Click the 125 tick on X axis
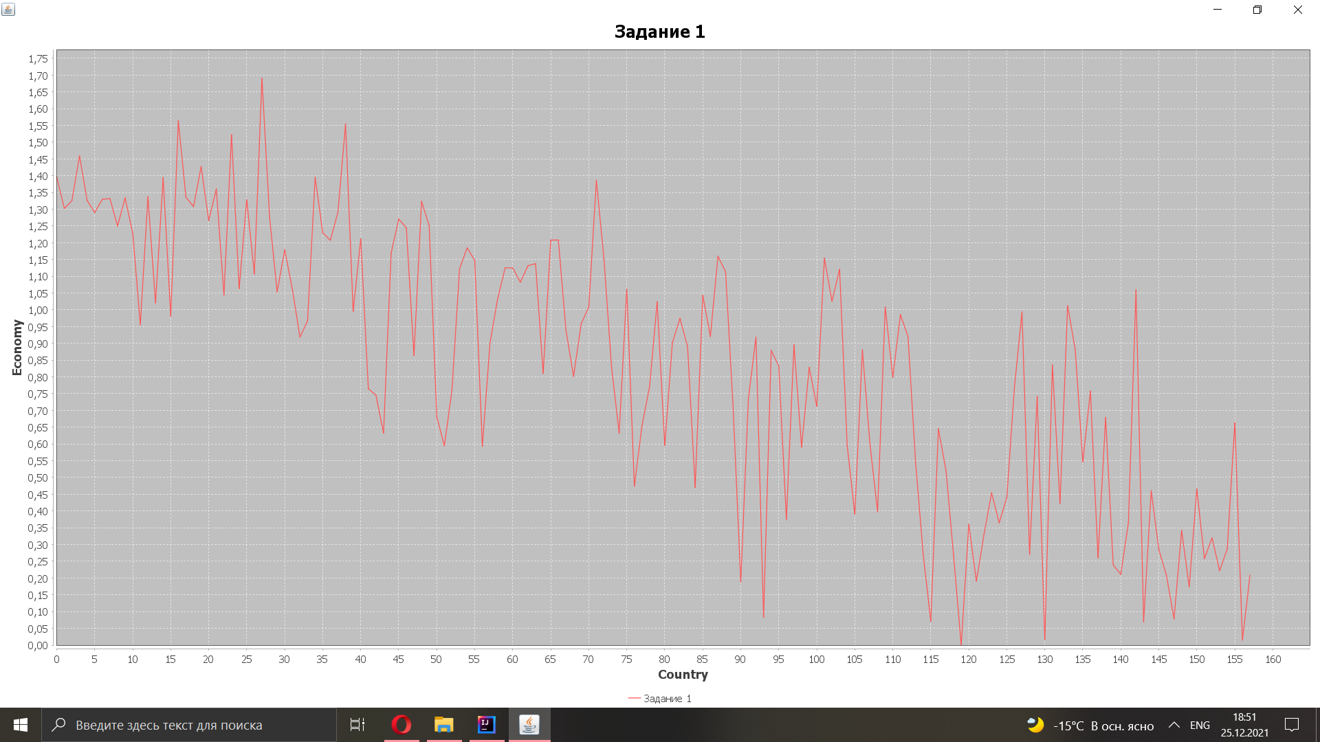The image size is (1320, 742). [x=1007, y=660]
